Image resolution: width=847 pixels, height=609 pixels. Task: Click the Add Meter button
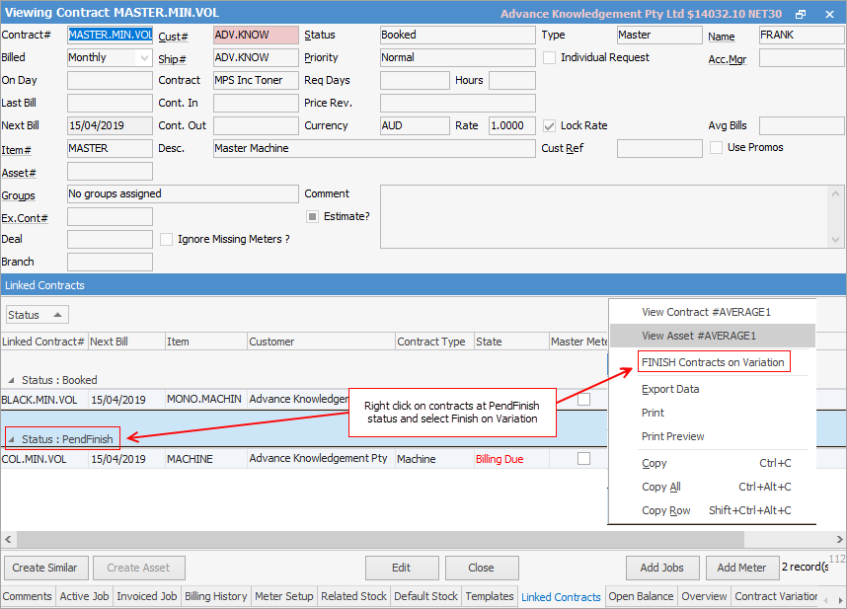[740, 568]
